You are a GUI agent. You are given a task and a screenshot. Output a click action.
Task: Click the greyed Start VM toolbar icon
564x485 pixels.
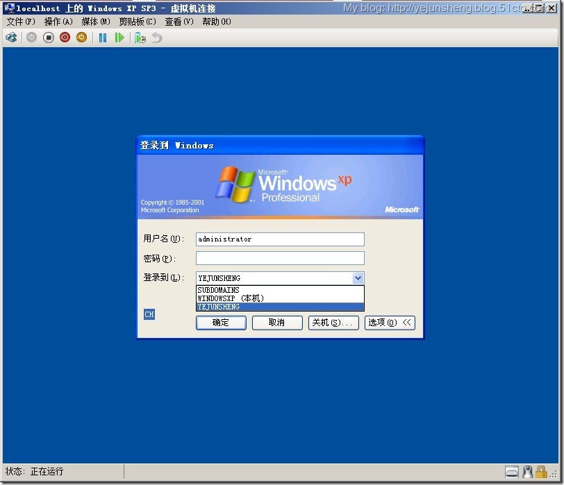(x=31, y=37)
